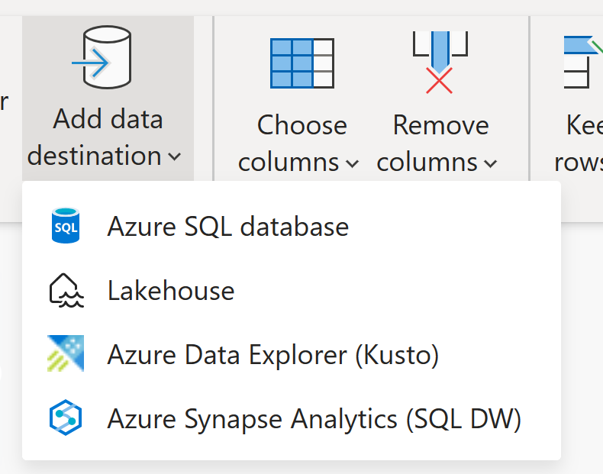This screenshot has height=474, width=603.
Task: Click the blue Azure SQL database icon
Action: [66, 227]
